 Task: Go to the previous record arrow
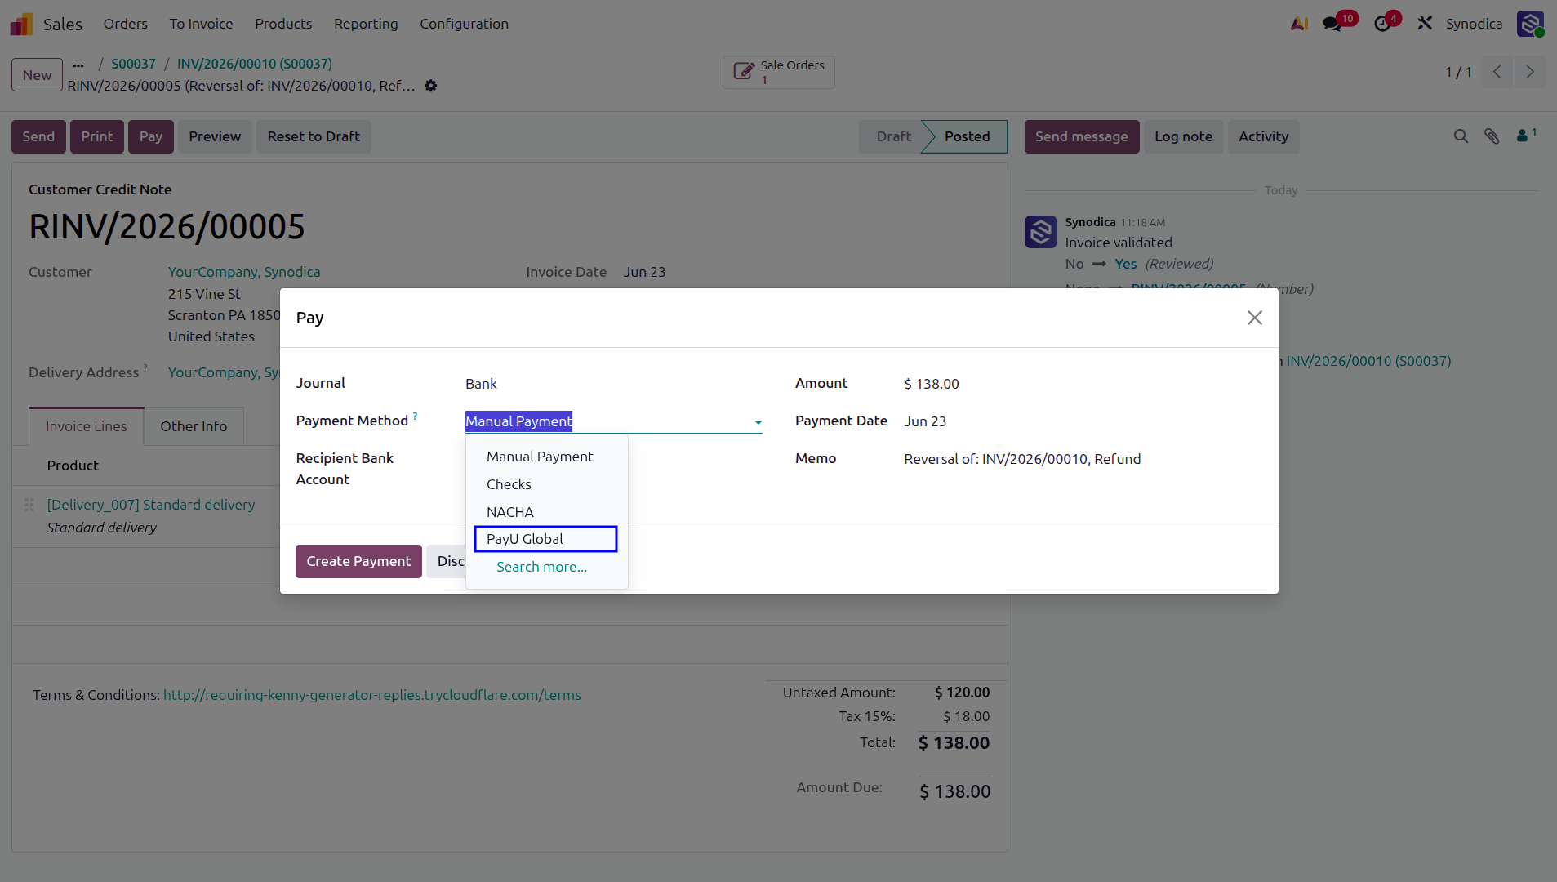click(x=1497, y=72)
